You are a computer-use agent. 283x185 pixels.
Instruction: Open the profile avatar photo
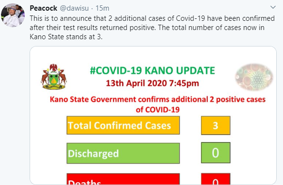[x=13, y=15]
